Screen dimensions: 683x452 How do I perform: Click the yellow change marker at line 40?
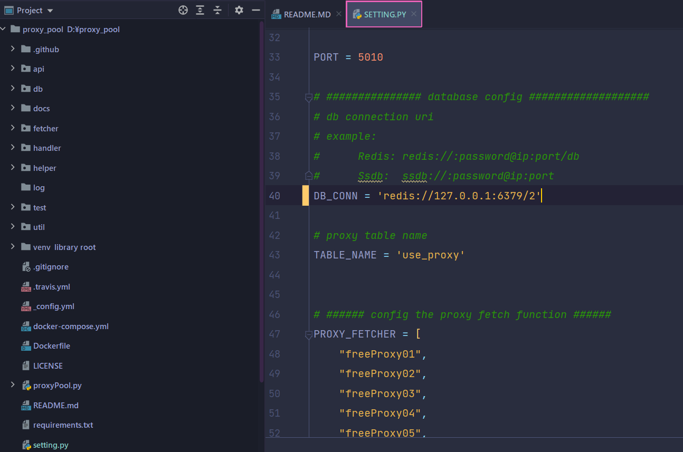(306, 196)
